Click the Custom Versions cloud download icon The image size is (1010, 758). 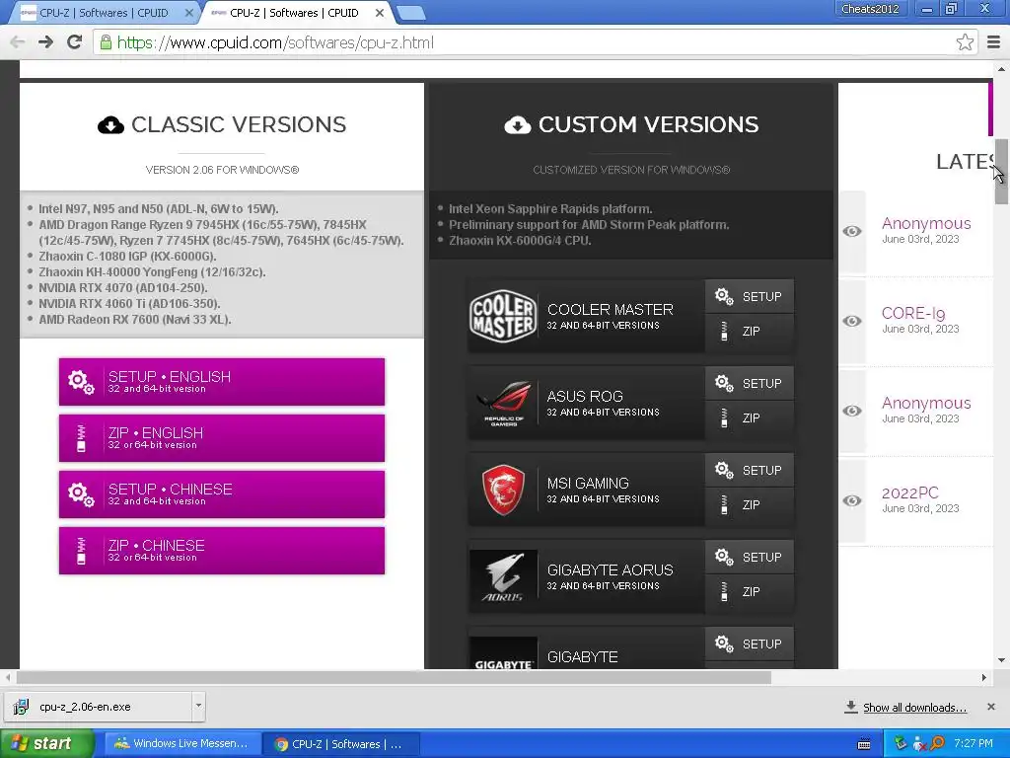[518, 124]
